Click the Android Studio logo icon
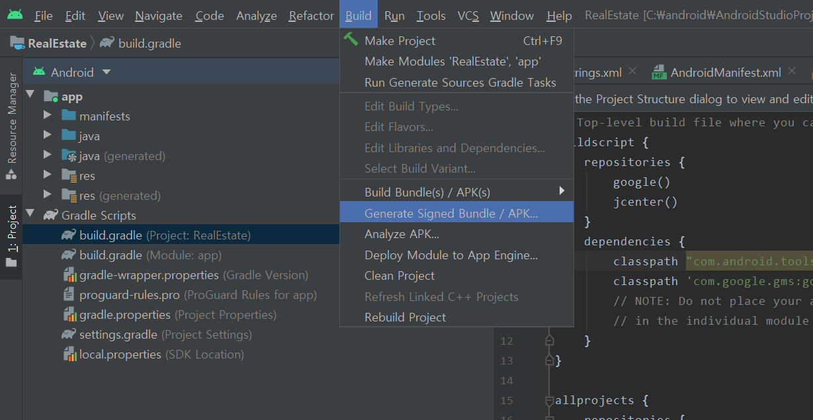The width and height of the screenshot is (813, 420). pos(15,15)
